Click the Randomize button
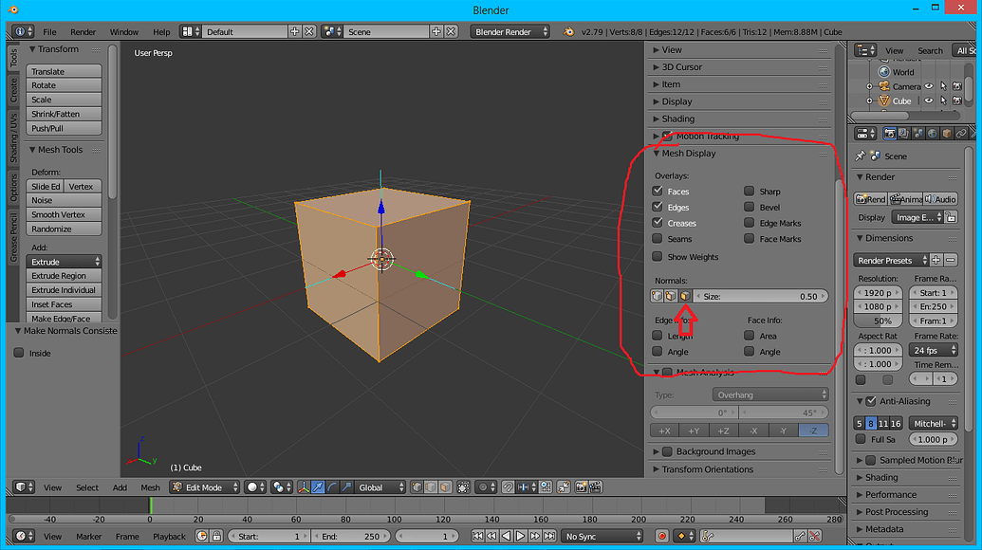 pos(64,229)
